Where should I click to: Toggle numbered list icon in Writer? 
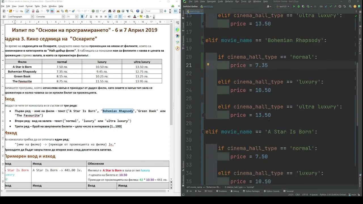pyautogui.click(x=116, y=16)
